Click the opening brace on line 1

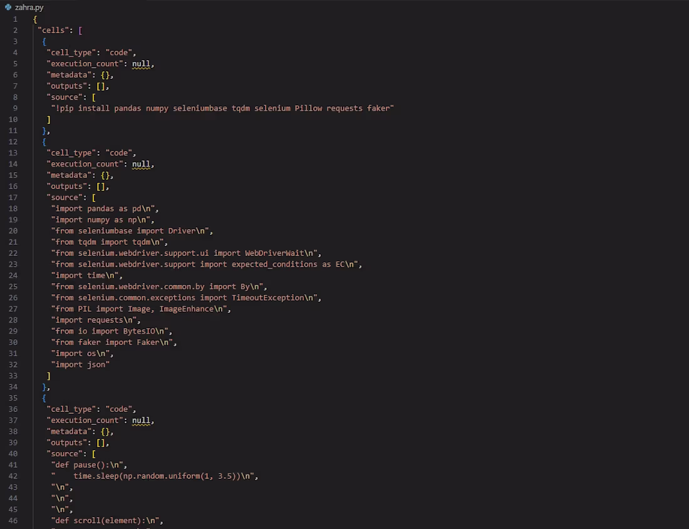pos(35,19)
